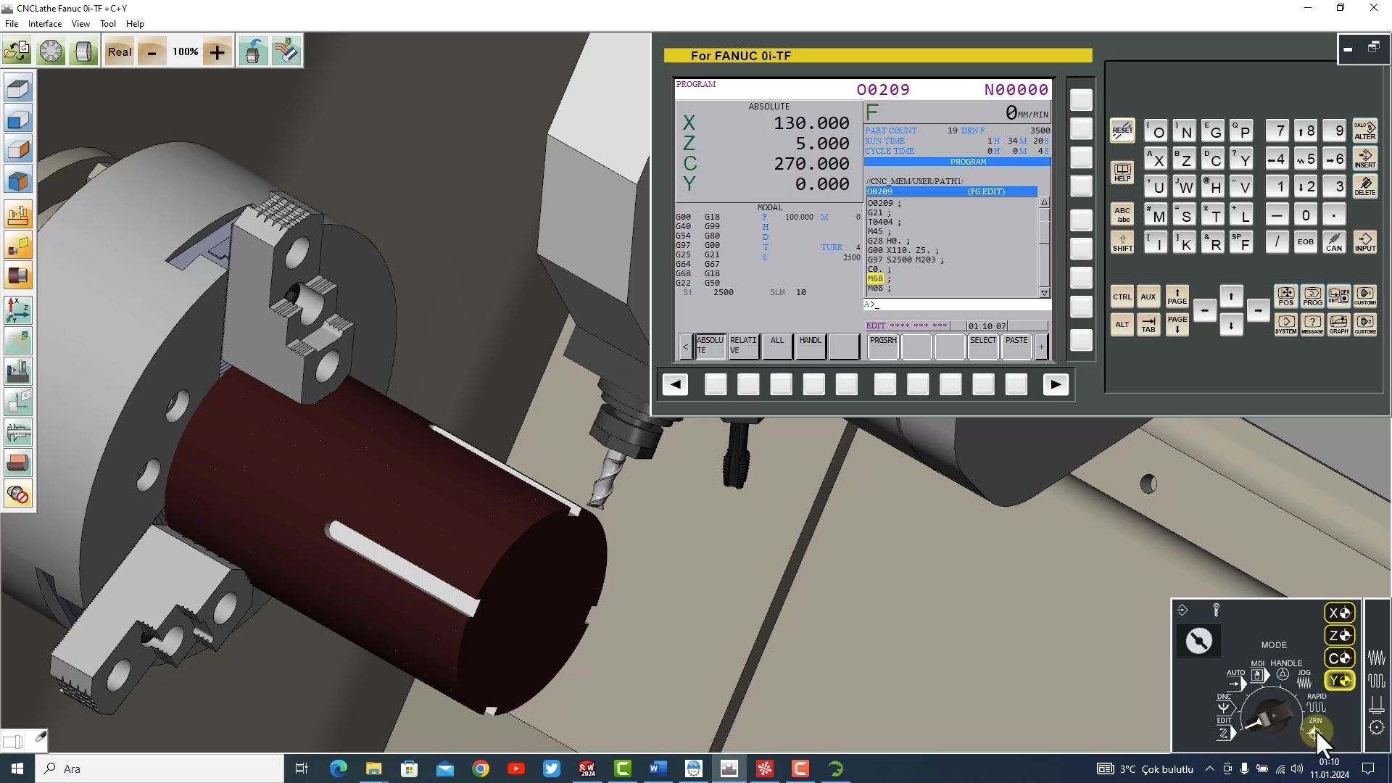Click the '<' softkey menu return arrow
1392x783 pixels.
685,347
